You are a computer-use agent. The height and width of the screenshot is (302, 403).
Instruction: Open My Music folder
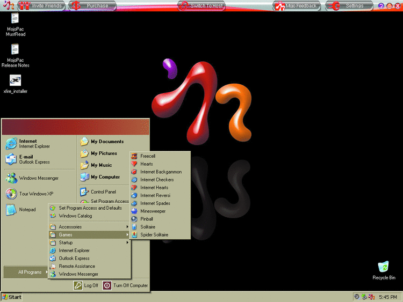point(104,165)
